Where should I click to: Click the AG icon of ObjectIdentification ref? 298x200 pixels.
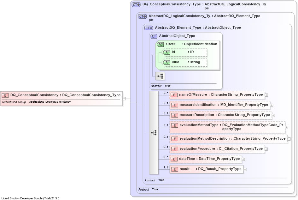click(161, 44)
